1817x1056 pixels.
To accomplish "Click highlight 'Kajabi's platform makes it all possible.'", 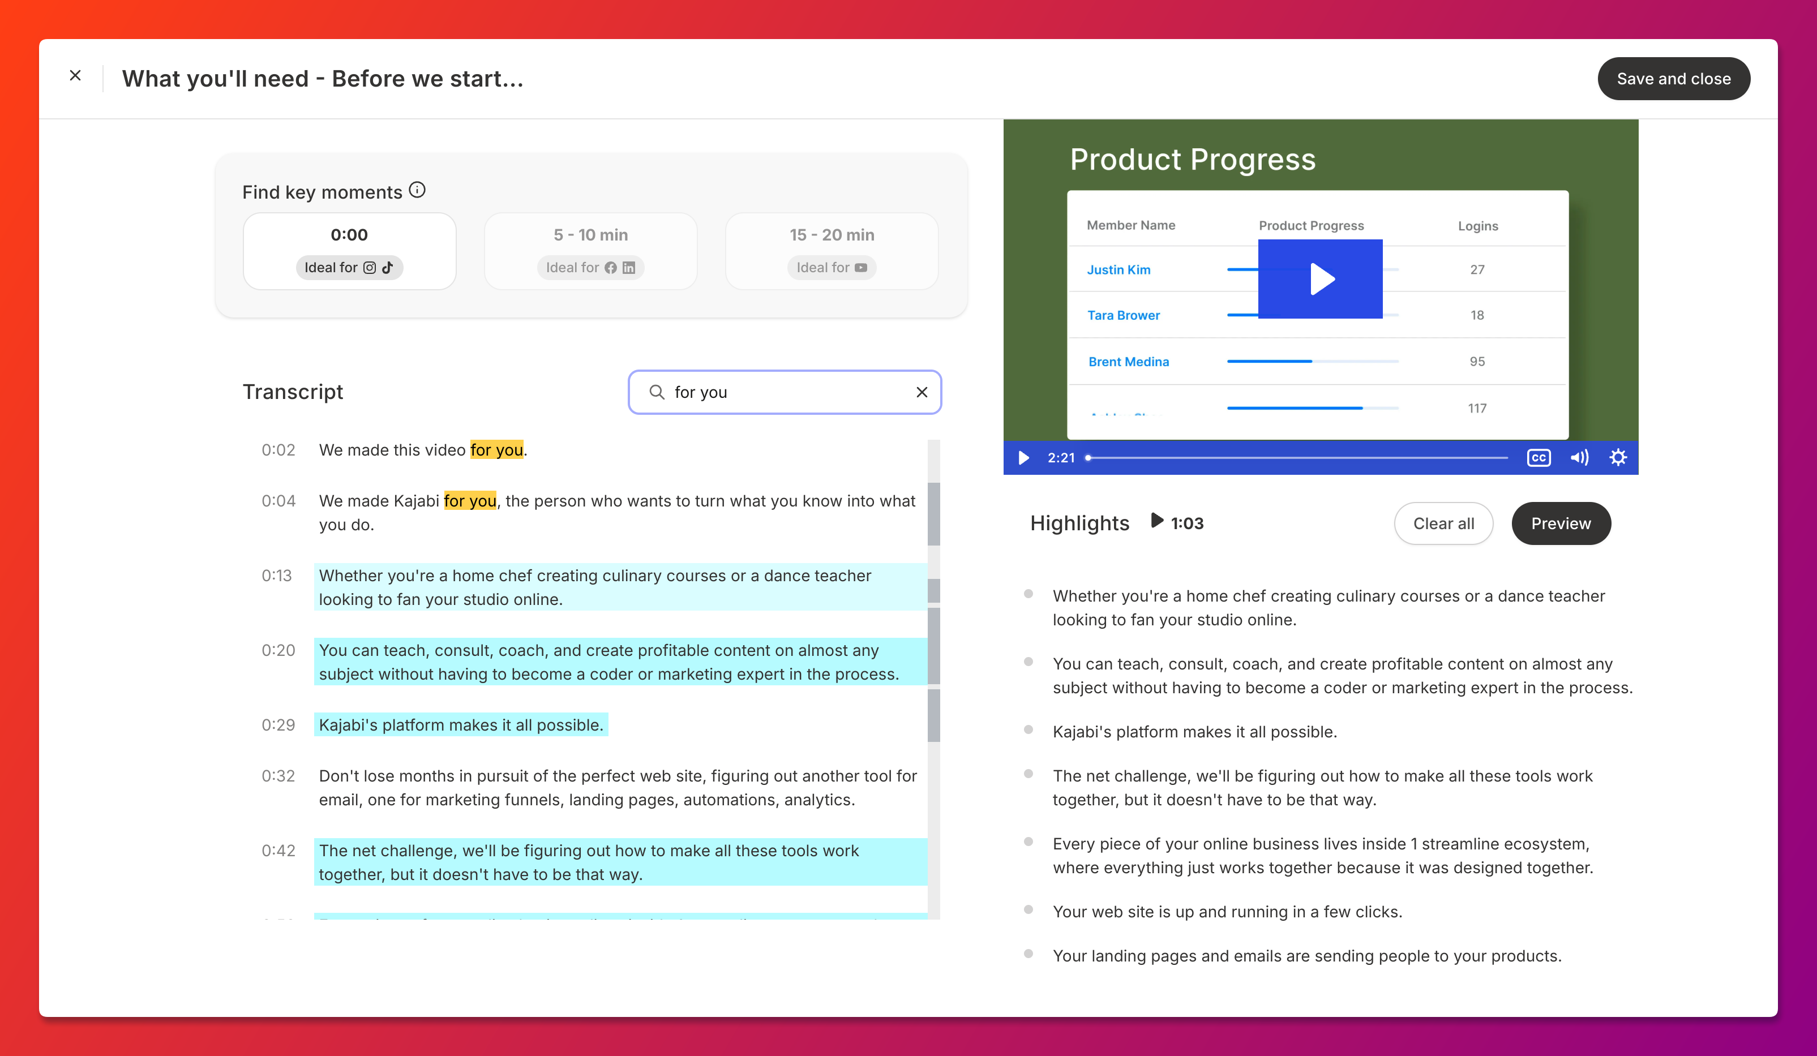I will tap(1194, 732).
